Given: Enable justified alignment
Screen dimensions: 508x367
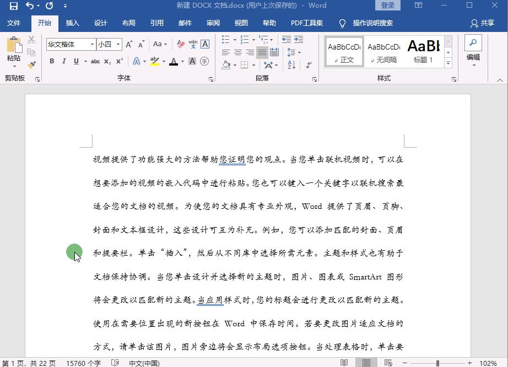Looking at the screenshot, I should pos(262,52).
